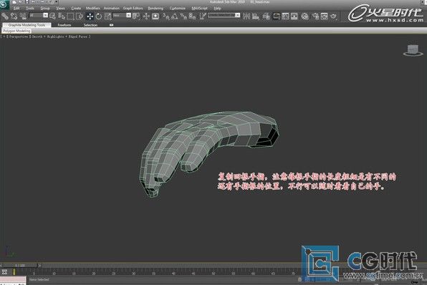Open the Select by Name dialog

coord(62,16)
